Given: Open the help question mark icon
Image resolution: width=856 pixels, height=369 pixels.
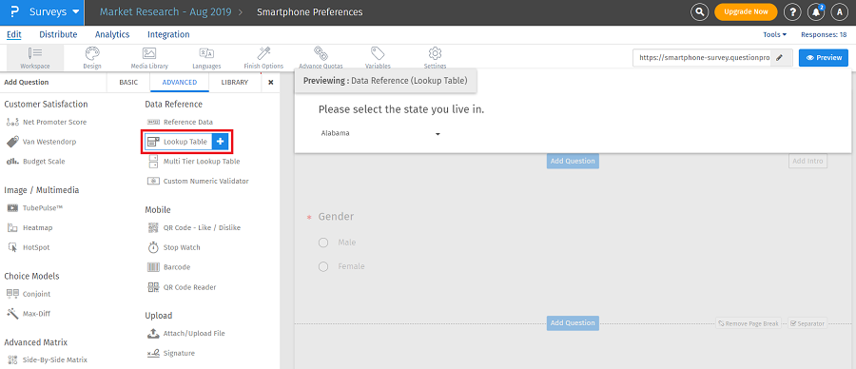Looking at the screenshot, I should click(x=792, y=12).
